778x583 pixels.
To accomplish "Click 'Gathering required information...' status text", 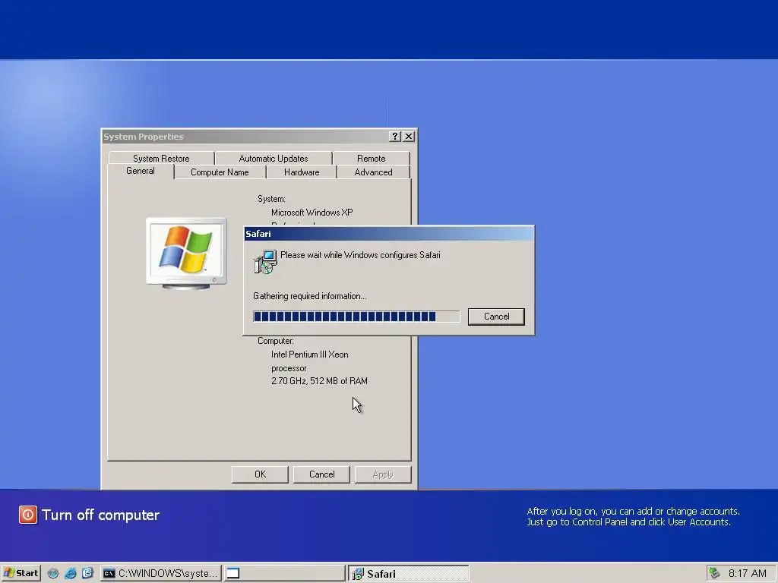I will tap(310, 296).
